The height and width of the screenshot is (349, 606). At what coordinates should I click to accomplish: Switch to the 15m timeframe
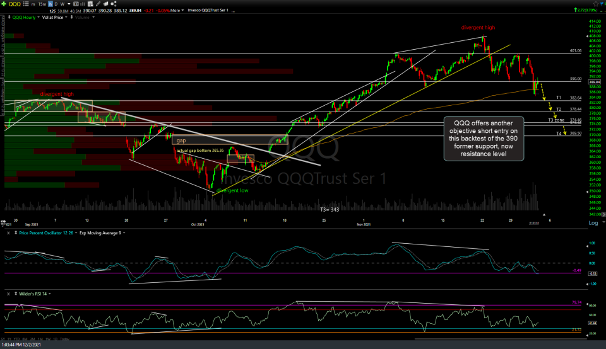[x=42, y=4]
